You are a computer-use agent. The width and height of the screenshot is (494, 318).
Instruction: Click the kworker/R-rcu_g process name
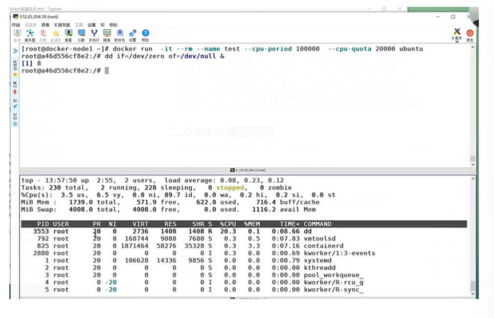[x=334, y=282]
